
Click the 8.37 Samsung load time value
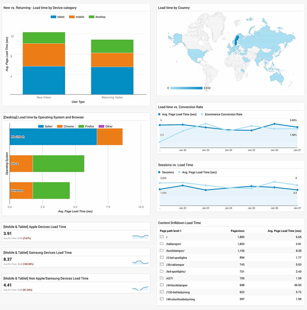pos(7,259)
